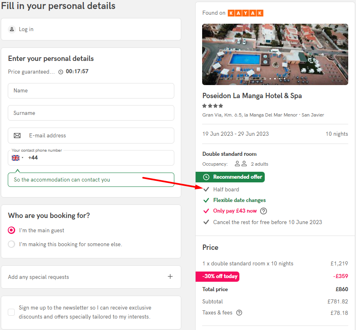Click the hotel aerial pool photo
Viewport: 356px width, 330px height.
pyautogui.click(x=275, y=54)
